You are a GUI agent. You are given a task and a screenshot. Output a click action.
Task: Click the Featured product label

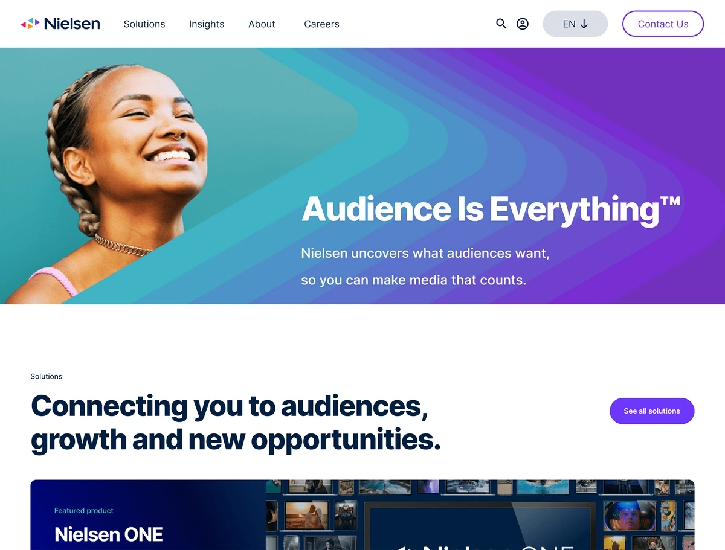84,511
